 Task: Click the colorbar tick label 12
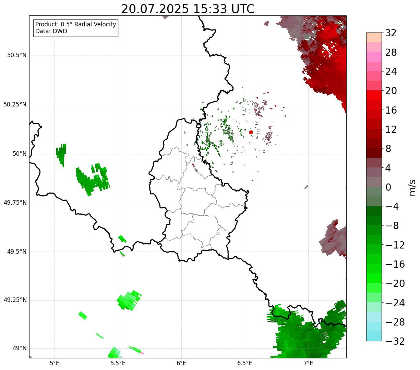point(391,129)
